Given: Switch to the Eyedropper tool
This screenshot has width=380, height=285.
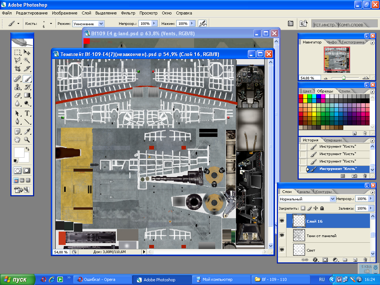Looking at the screenshot, I should coord(27,131).
